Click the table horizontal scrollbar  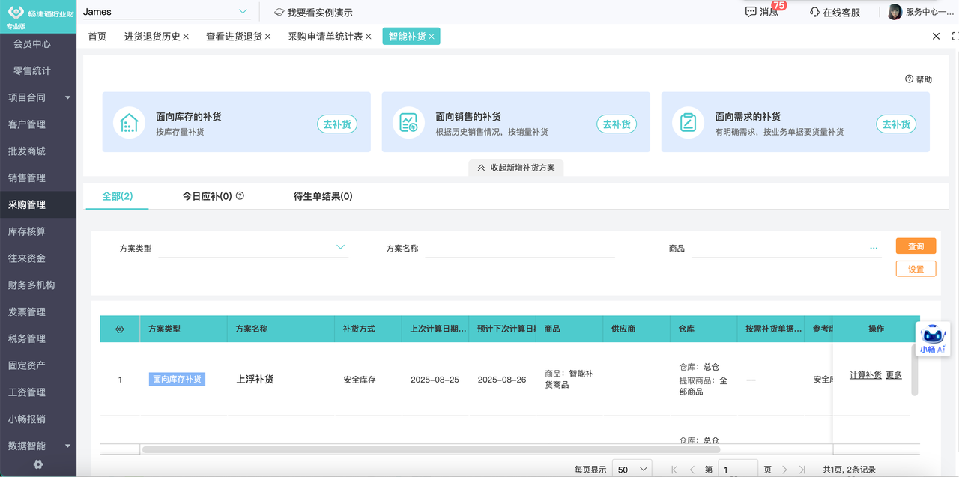point(431,449)
